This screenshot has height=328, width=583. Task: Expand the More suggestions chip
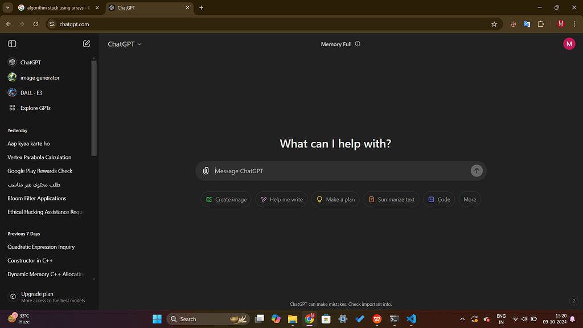point(469,199)
